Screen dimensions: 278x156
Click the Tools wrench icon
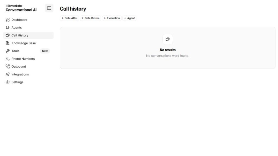click(7, 51)
